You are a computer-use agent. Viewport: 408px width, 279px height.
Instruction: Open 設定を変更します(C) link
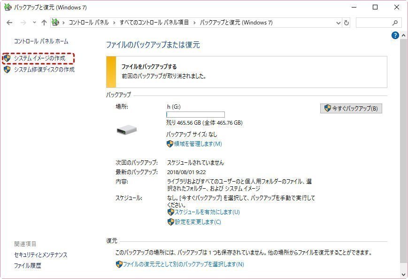(x=198, y=222)
